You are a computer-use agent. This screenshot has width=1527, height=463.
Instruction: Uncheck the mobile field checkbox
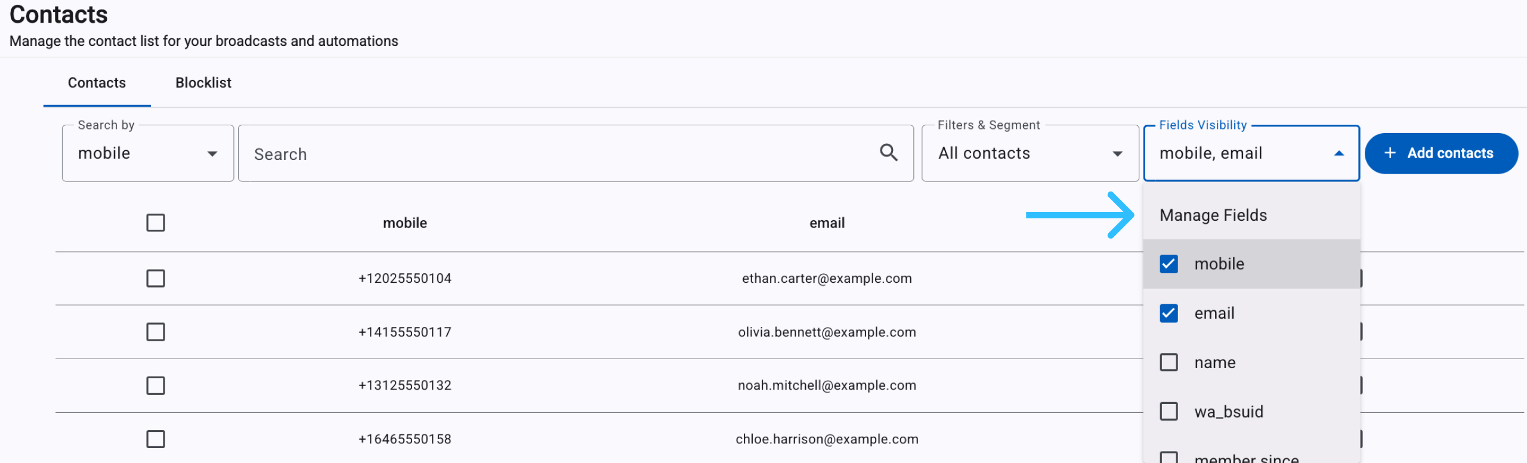tap(1169, 264)
